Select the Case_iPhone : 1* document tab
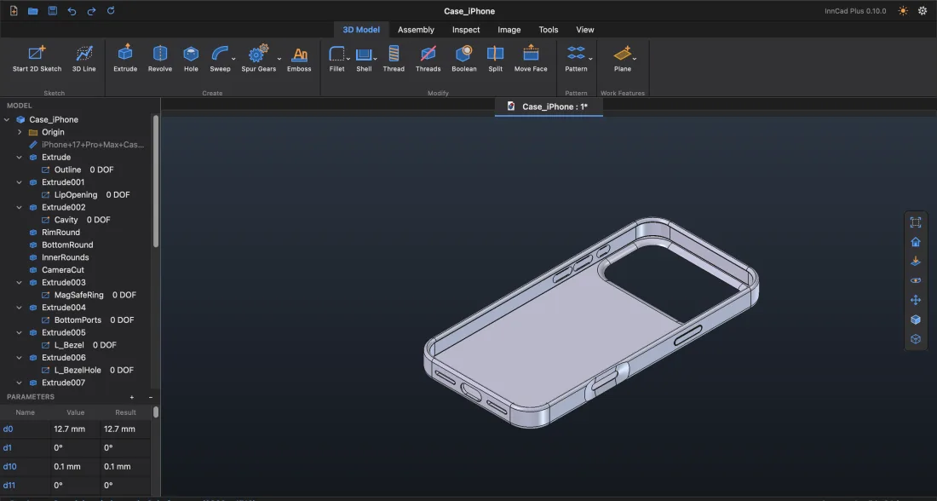 coord(549,107)
